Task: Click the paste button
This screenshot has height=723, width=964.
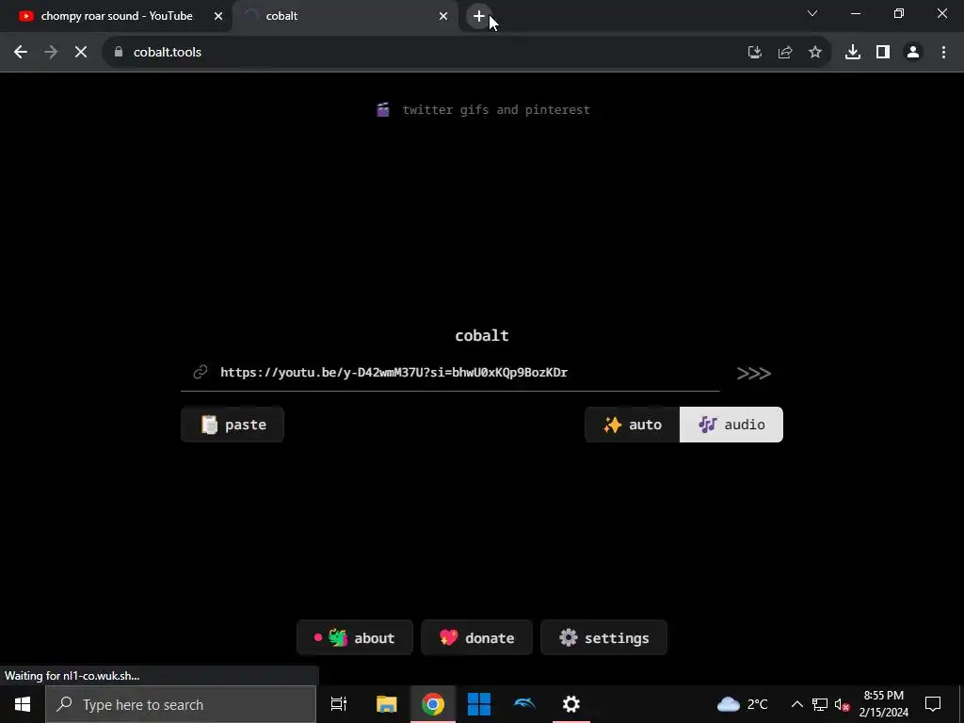Action: coord(233,425)
